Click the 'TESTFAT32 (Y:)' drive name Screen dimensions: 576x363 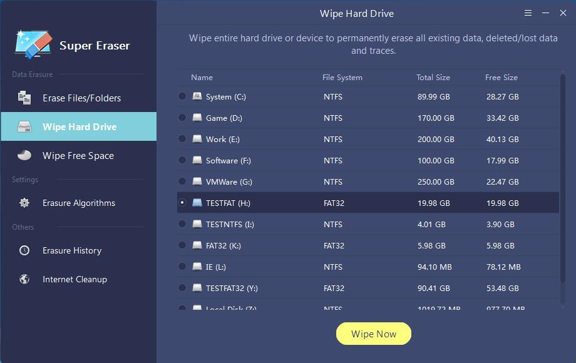(232, 288)
